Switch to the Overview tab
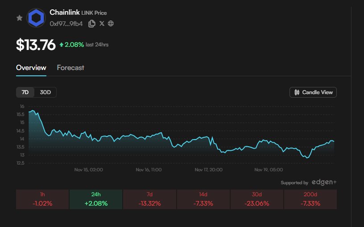Screen dimensions: 364x227 coord(31,68)
